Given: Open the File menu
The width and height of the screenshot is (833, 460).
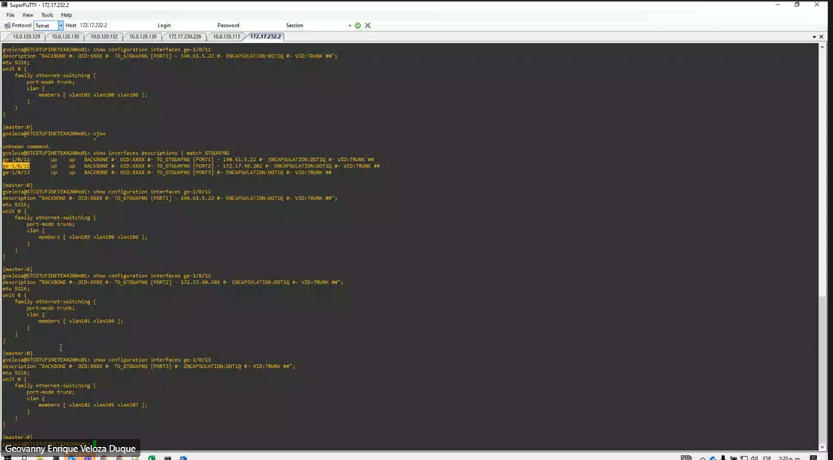Looking at the screenshot, I should [x=11, y=15].
